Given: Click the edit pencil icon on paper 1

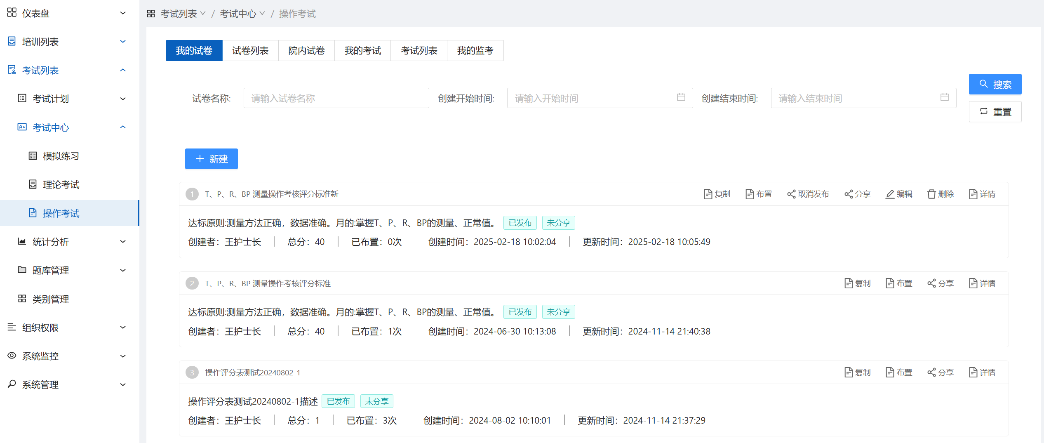Looking at the screenshot, I should pyautogui.click(x=890, y=194).
